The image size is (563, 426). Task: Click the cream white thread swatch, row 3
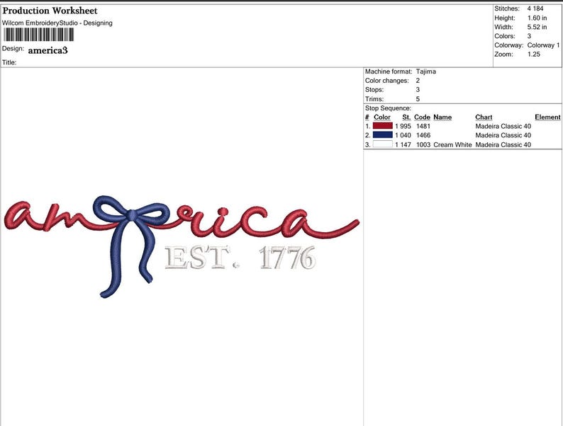click(x=383, y=144)
